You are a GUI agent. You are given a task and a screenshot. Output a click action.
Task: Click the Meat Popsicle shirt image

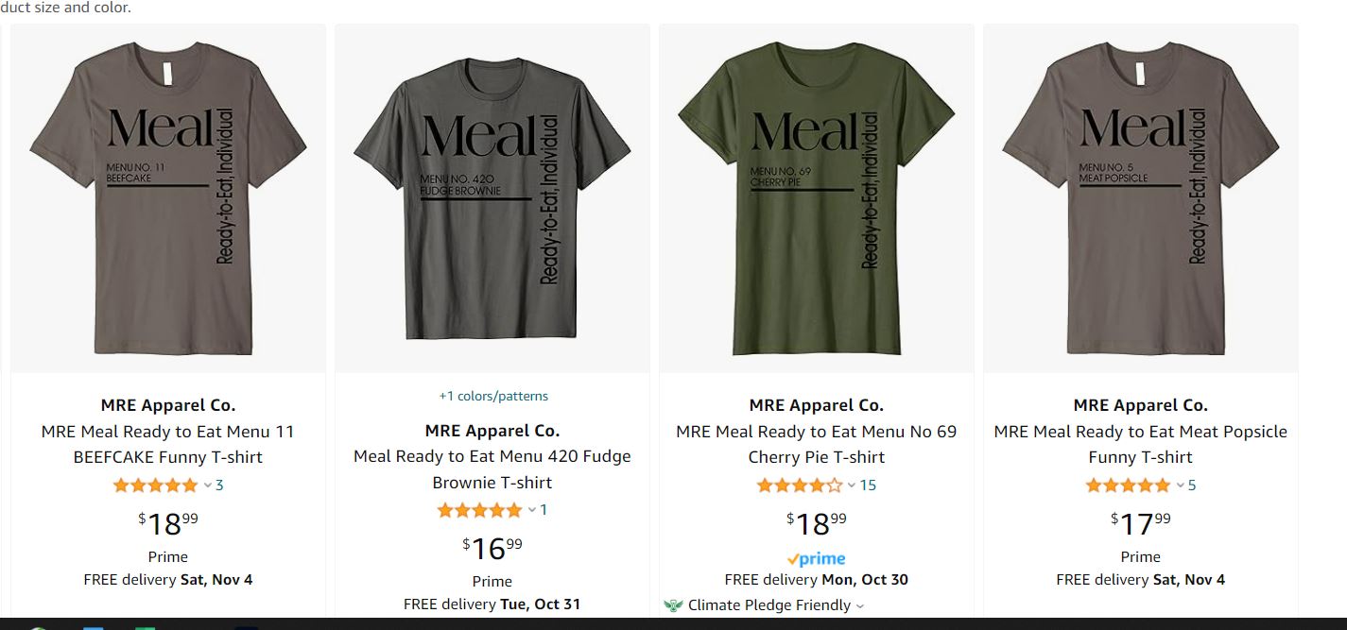click(1140, 198)
